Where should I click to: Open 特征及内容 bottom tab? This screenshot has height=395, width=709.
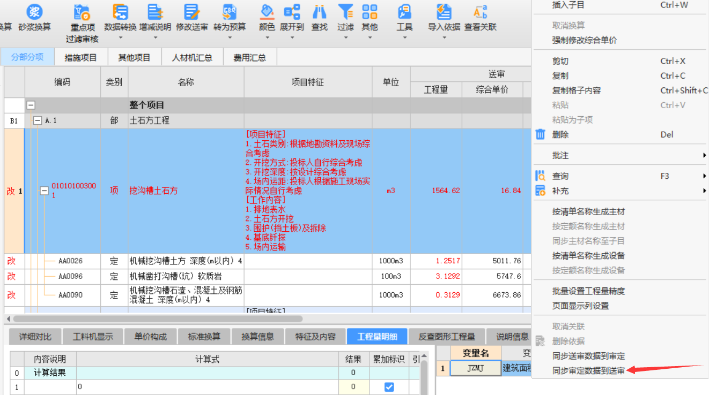point(315,336)
